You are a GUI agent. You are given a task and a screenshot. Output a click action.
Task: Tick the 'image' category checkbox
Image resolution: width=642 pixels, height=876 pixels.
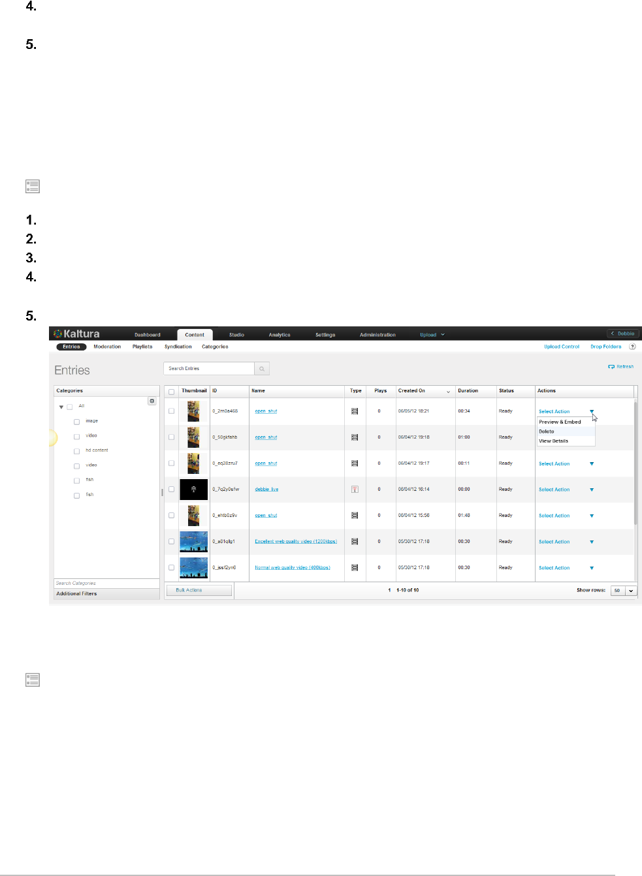[x=76, y=422]
